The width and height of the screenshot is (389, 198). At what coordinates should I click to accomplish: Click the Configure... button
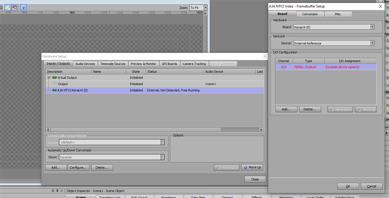[78, 168]
